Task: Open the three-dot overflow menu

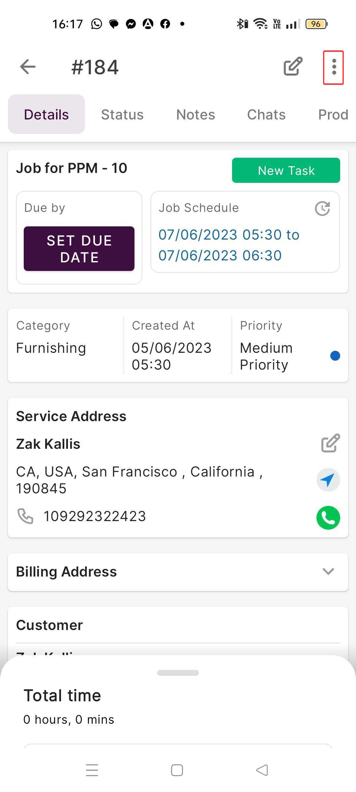Action: [x=334, y=67]
